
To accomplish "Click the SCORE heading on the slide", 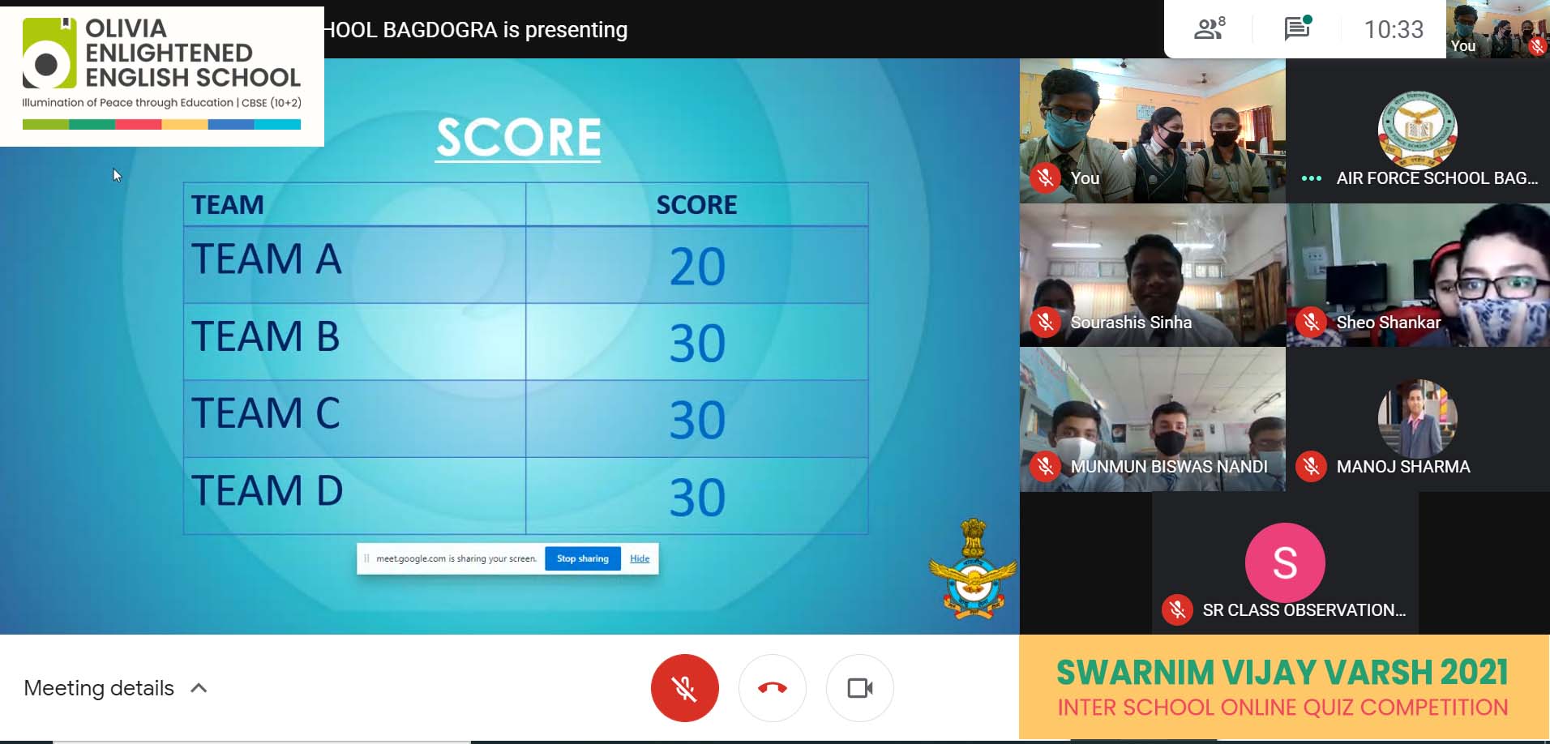I will [518, 137].
